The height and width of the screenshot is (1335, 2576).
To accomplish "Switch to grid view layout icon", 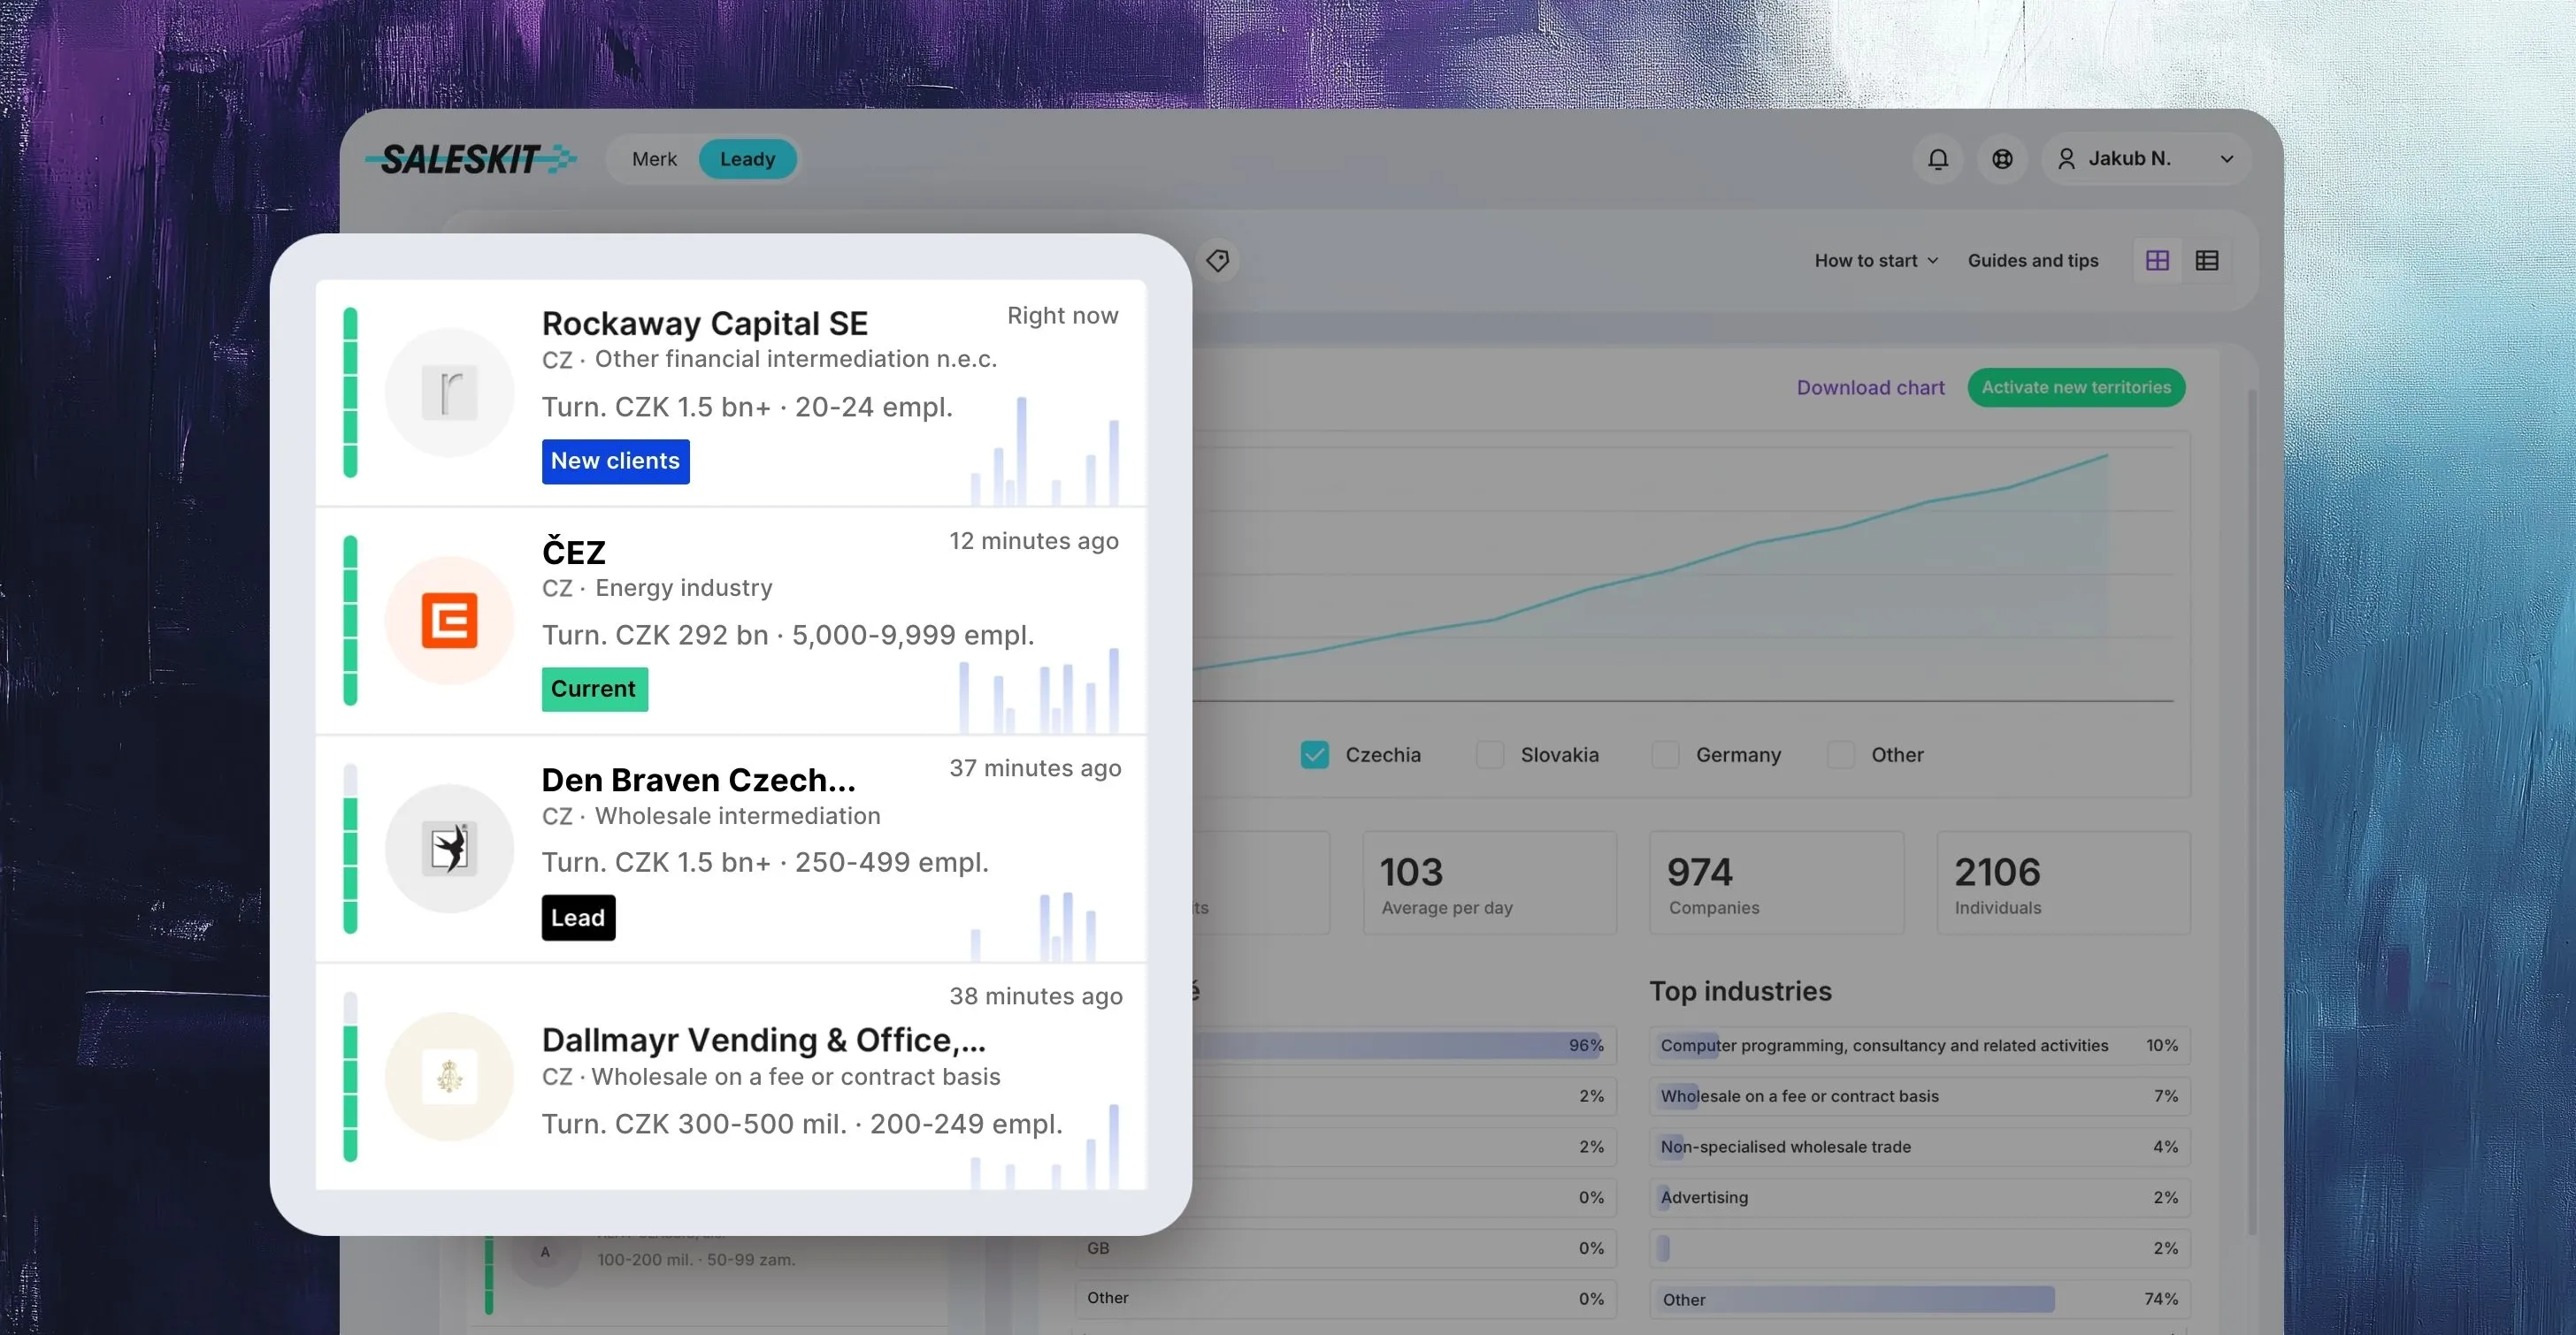I will [2157, 261].
